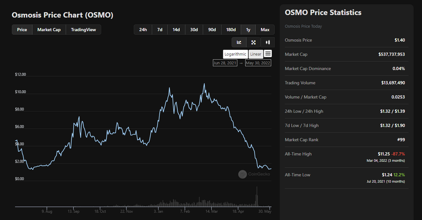The height and width of the screenshot is (220, 422).
Task: Click the $0.00 axis label
Action: (x=19, y=179)
